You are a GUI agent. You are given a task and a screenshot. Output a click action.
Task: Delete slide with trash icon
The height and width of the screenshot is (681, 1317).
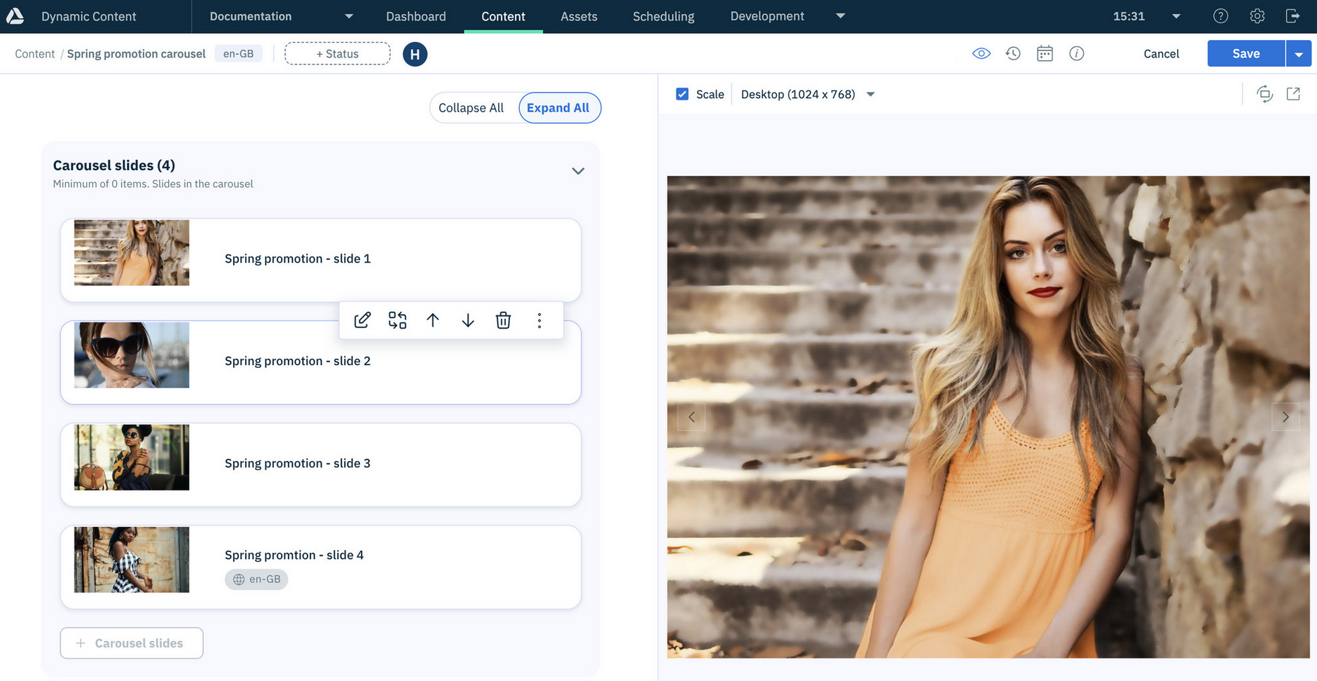(503, 320)
